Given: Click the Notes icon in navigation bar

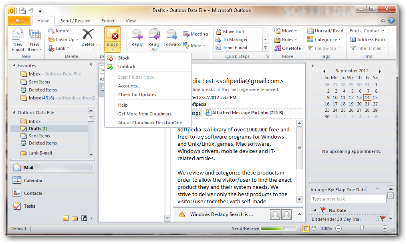Looking at the screenshot, I should [x=66, y=218].
